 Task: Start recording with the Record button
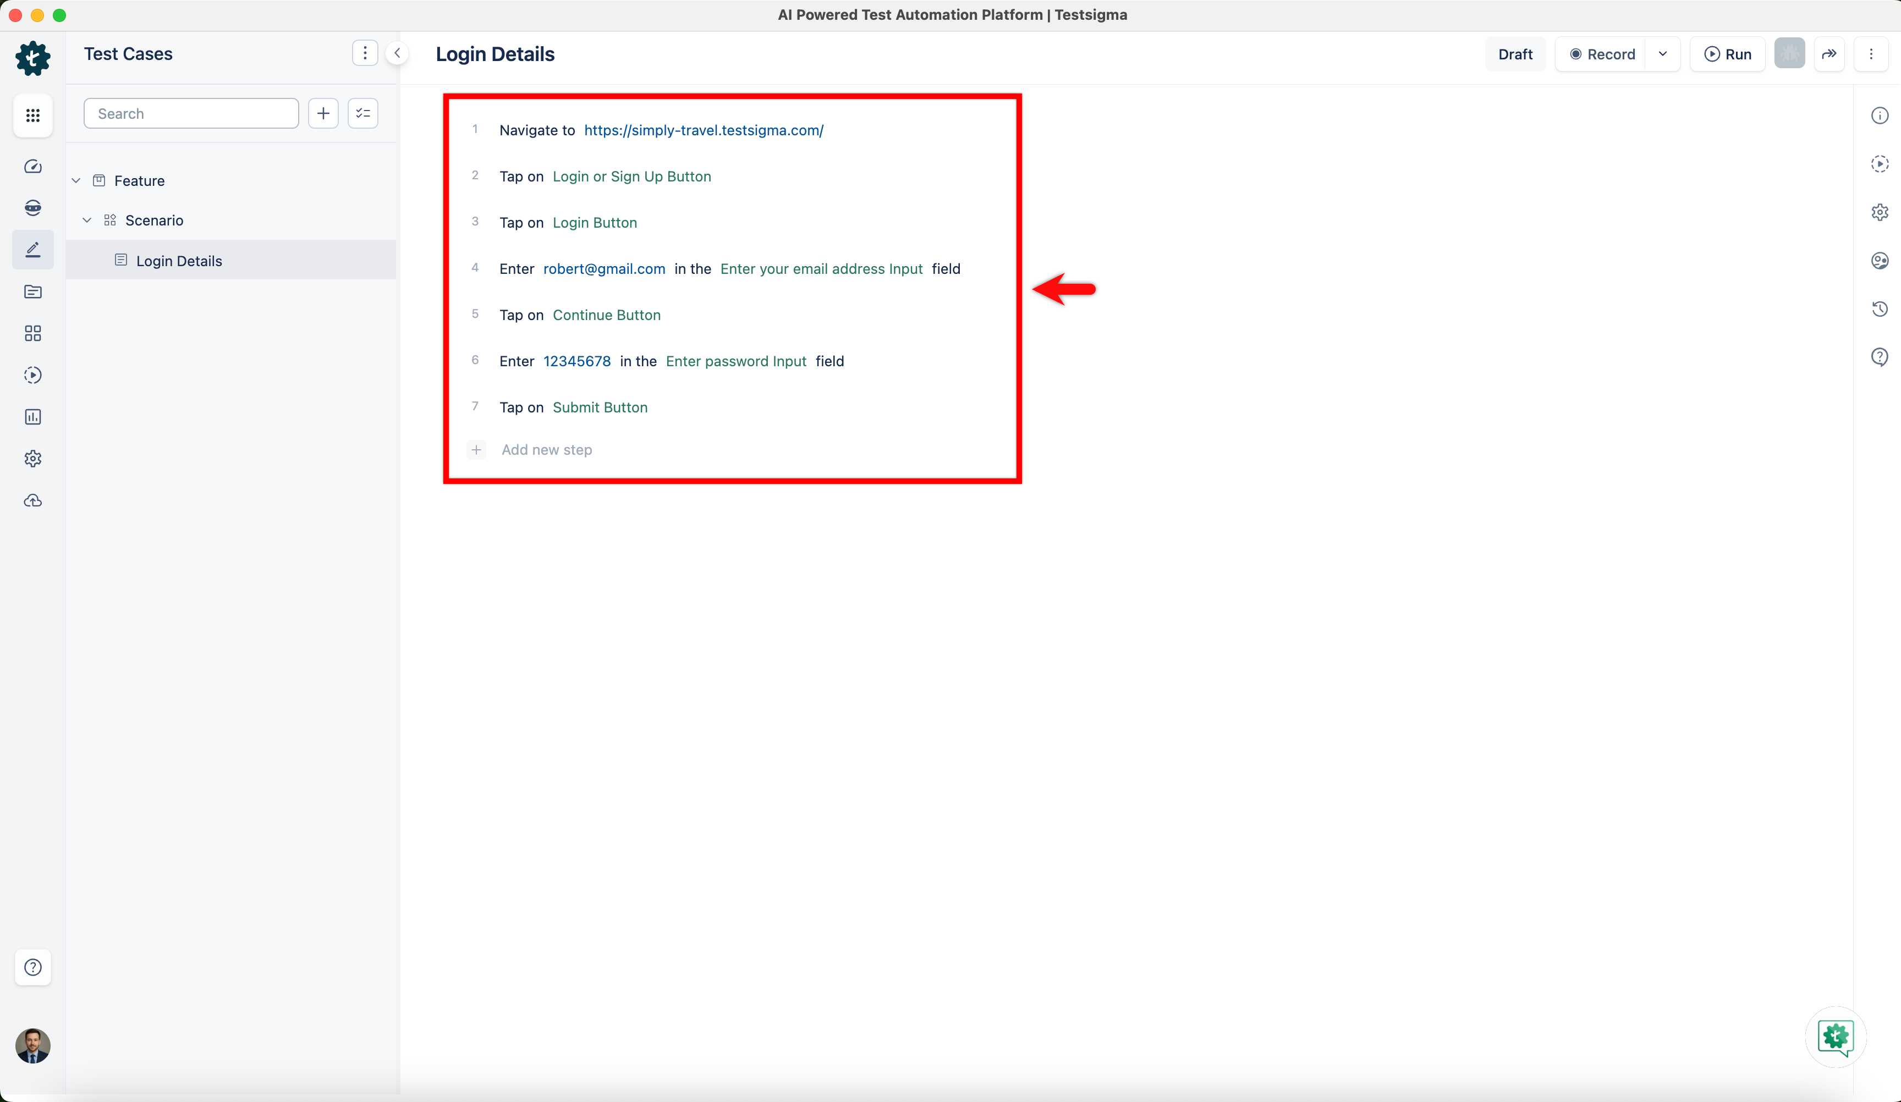click(1602, 54)
